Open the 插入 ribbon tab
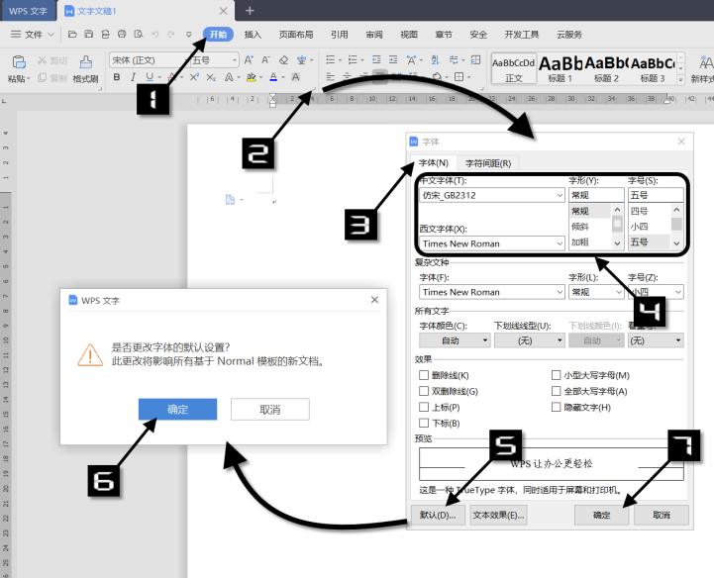Image resolution: width=714 pixels, height=578 pixels. coord(253,35)
